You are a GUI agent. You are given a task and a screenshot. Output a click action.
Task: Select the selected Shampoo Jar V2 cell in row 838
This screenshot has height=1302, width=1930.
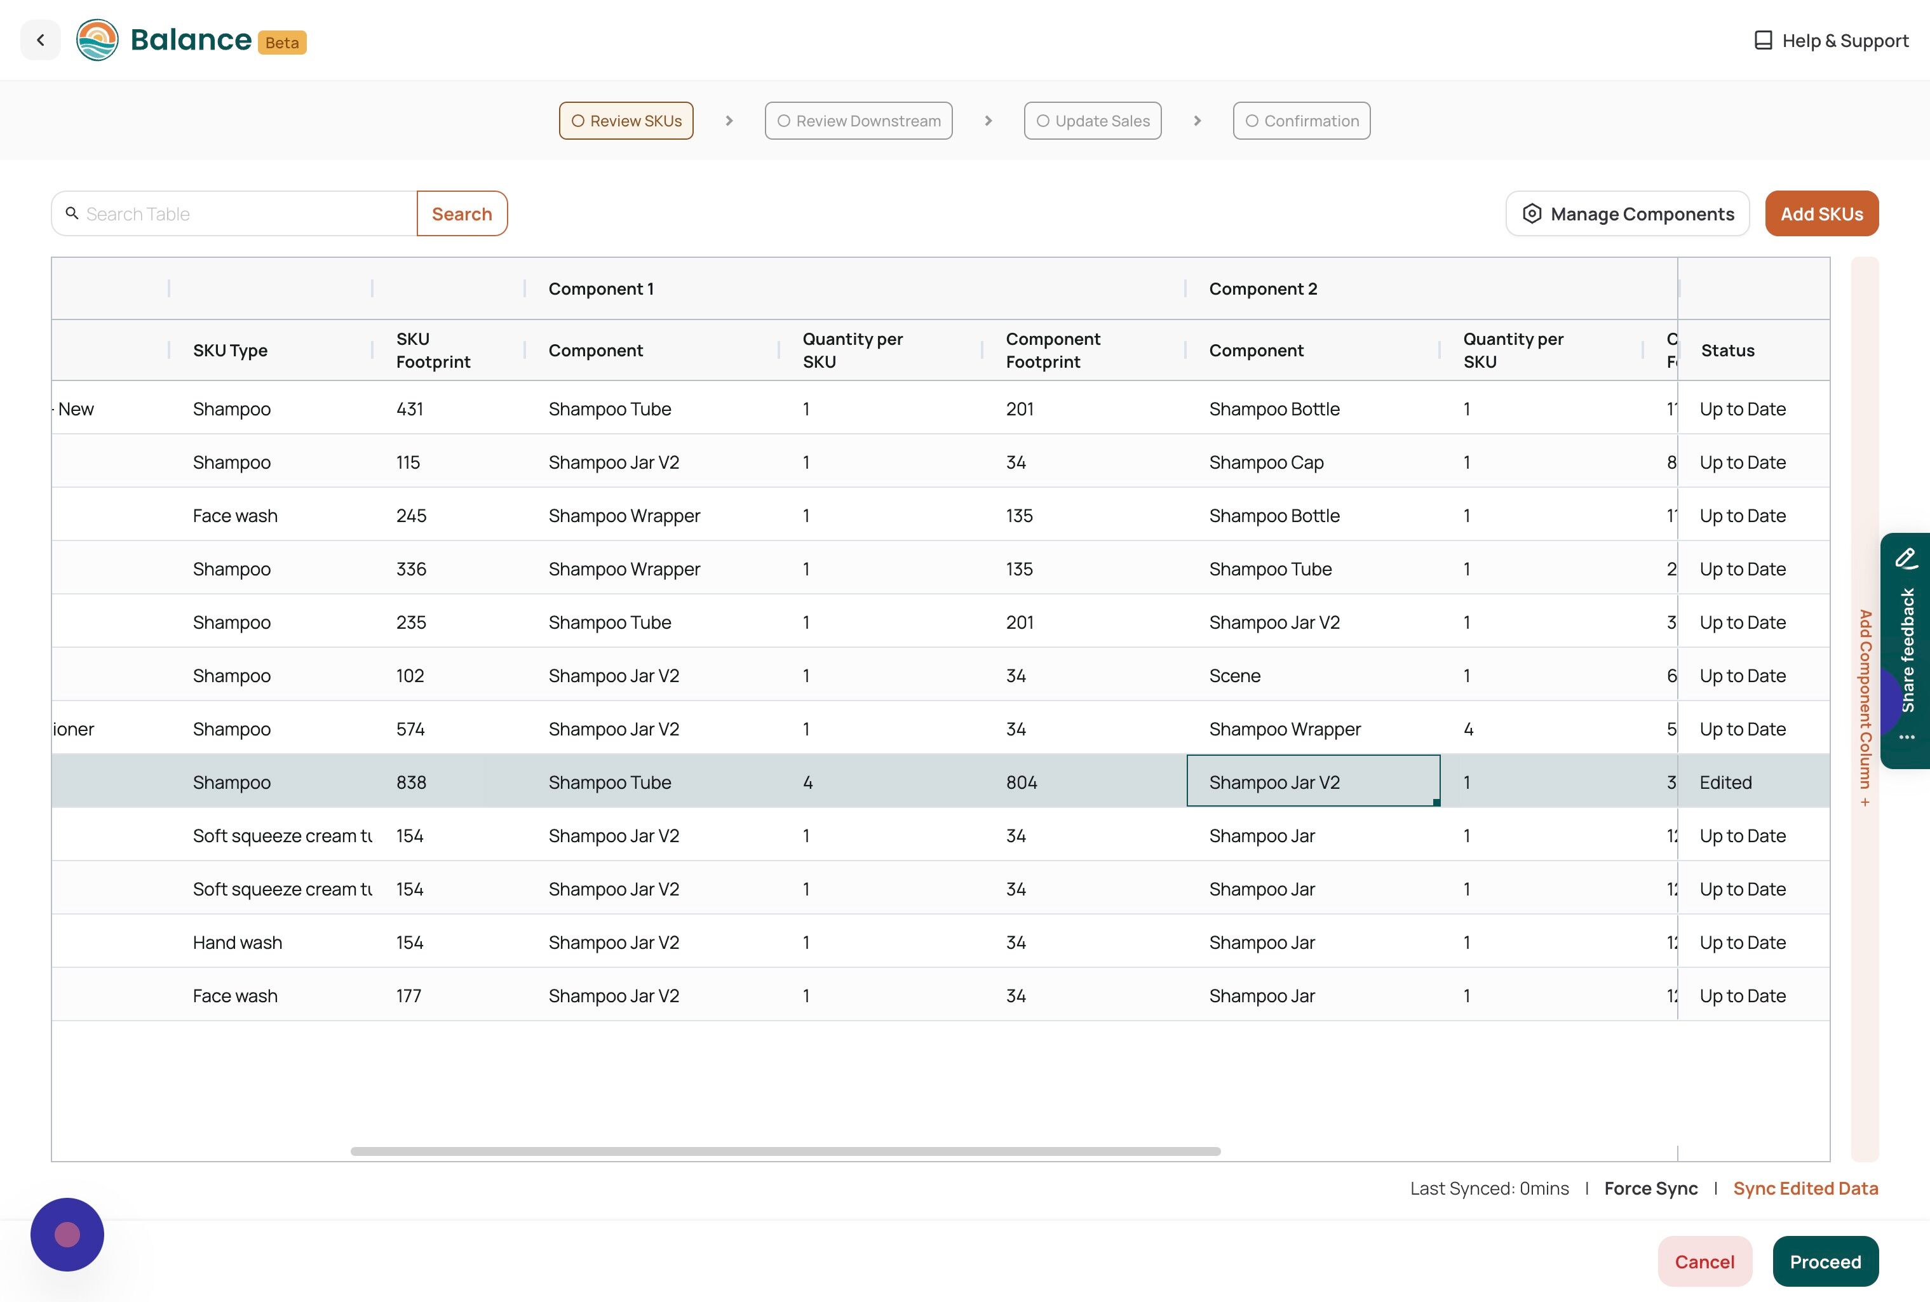1313,781
